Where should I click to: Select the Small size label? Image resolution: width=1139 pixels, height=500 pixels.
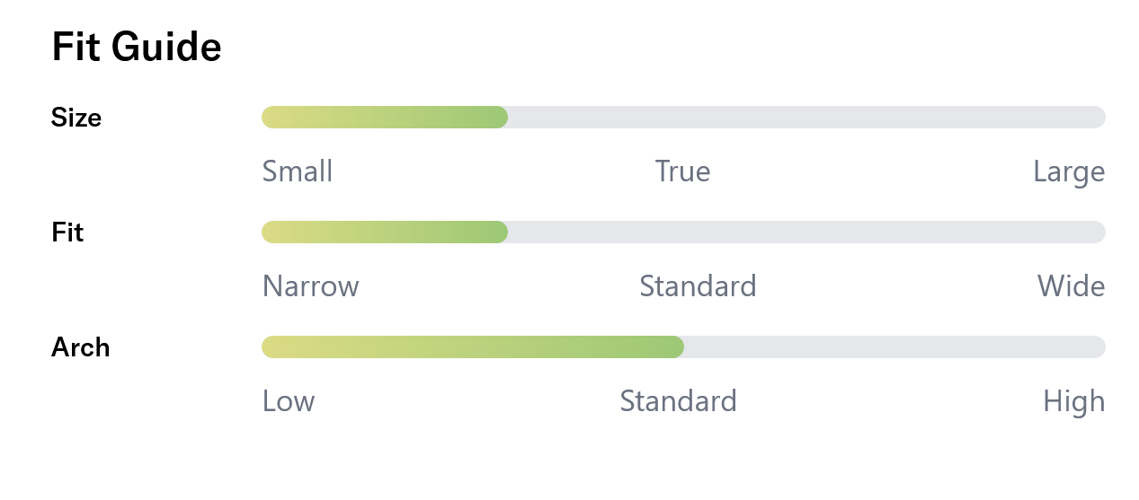[x=298, y=171]
